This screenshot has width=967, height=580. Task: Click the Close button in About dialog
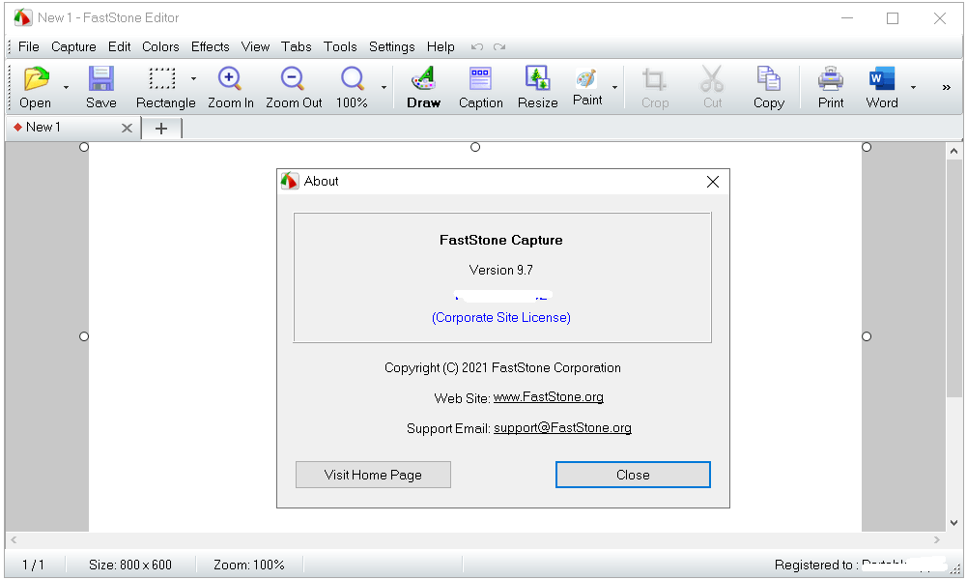(633, 475)
